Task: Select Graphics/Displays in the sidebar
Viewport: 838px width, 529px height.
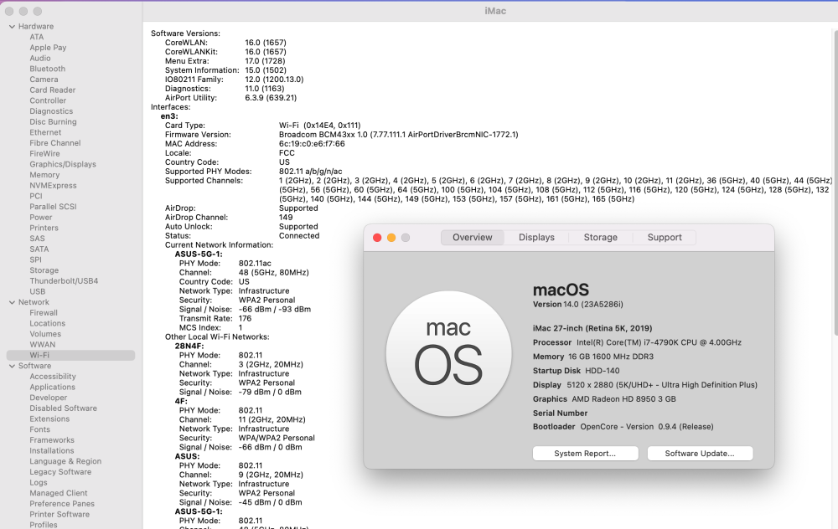Action: point(63,164)
